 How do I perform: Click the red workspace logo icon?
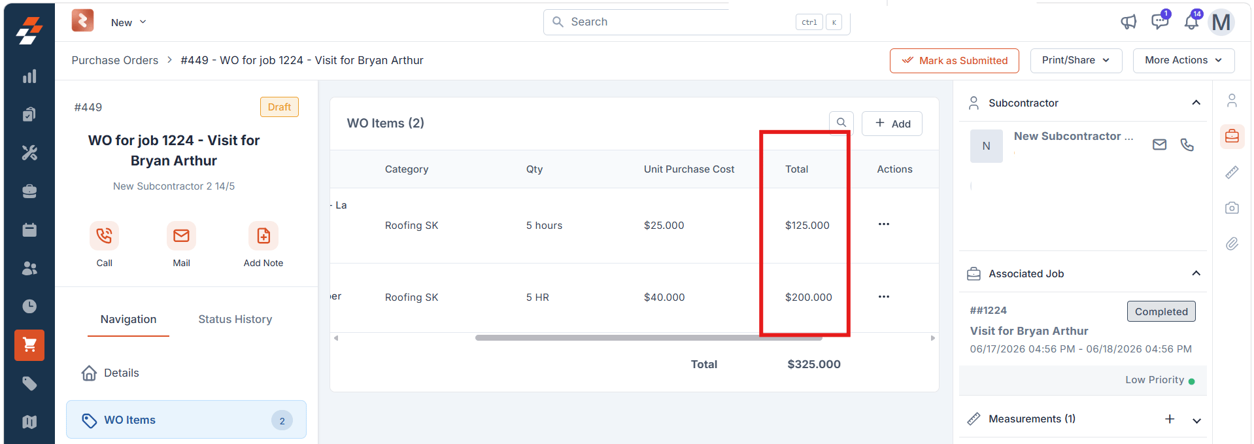tap(82, 20)
